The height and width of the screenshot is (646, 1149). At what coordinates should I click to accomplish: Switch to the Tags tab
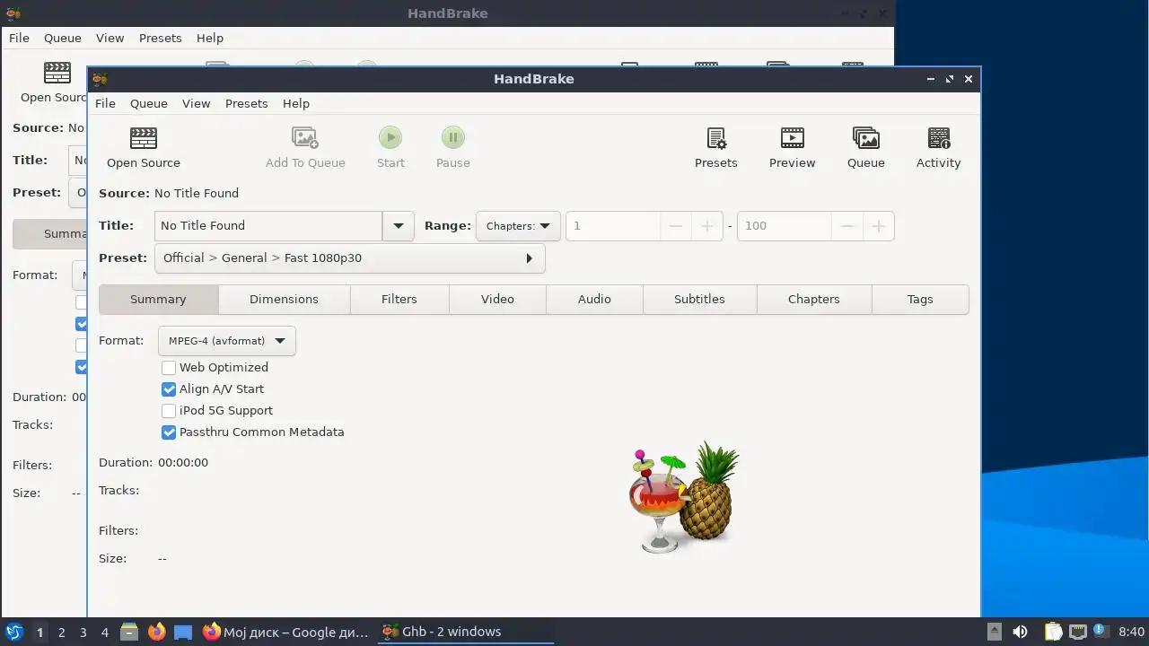tap(920, 299)
